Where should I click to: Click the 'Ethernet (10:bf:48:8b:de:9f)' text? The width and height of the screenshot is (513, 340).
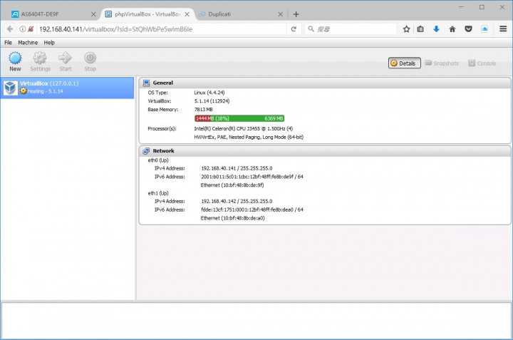coord(232,185)
